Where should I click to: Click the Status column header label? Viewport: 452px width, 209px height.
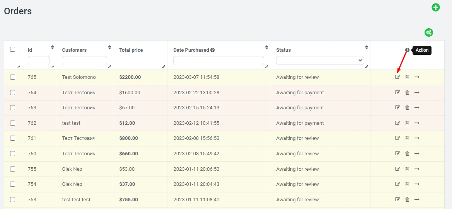point(283,50)
